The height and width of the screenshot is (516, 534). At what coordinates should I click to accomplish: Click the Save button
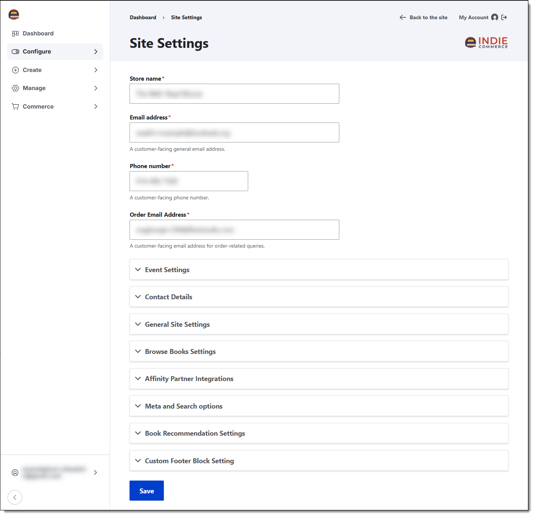pos(146,491)
